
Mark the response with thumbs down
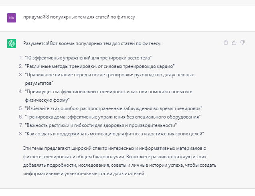click(x=243, y=43)
